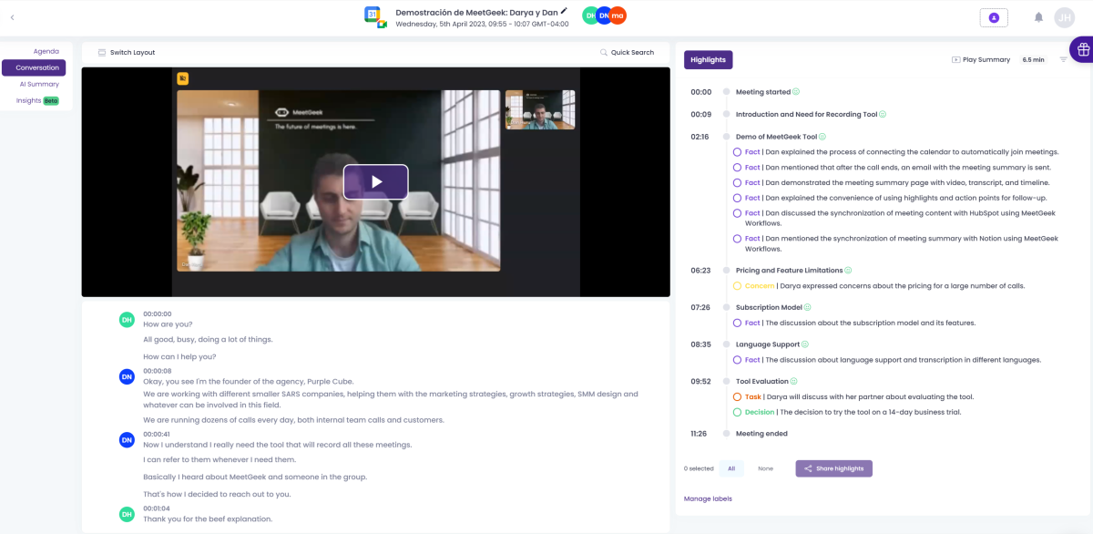Click sentiment smiley next to Tool Evaluation
Viewport: 1093px width, 534px height.
[x=794, y=382]
